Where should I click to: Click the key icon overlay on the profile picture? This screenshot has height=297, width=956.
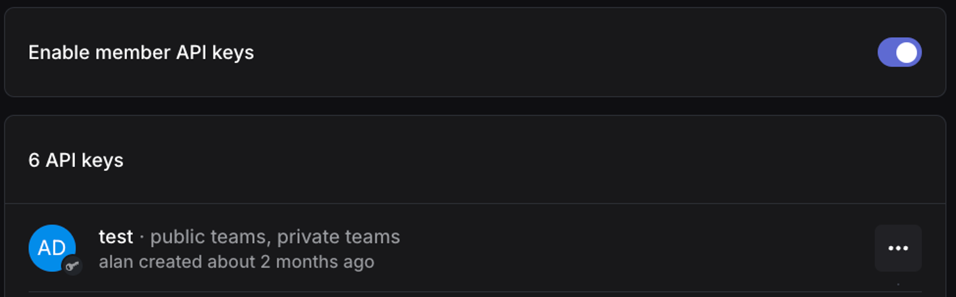[72, 266]
